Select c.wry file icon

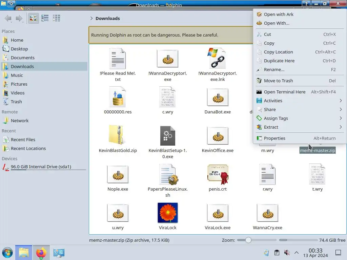(x=168, y=97)
